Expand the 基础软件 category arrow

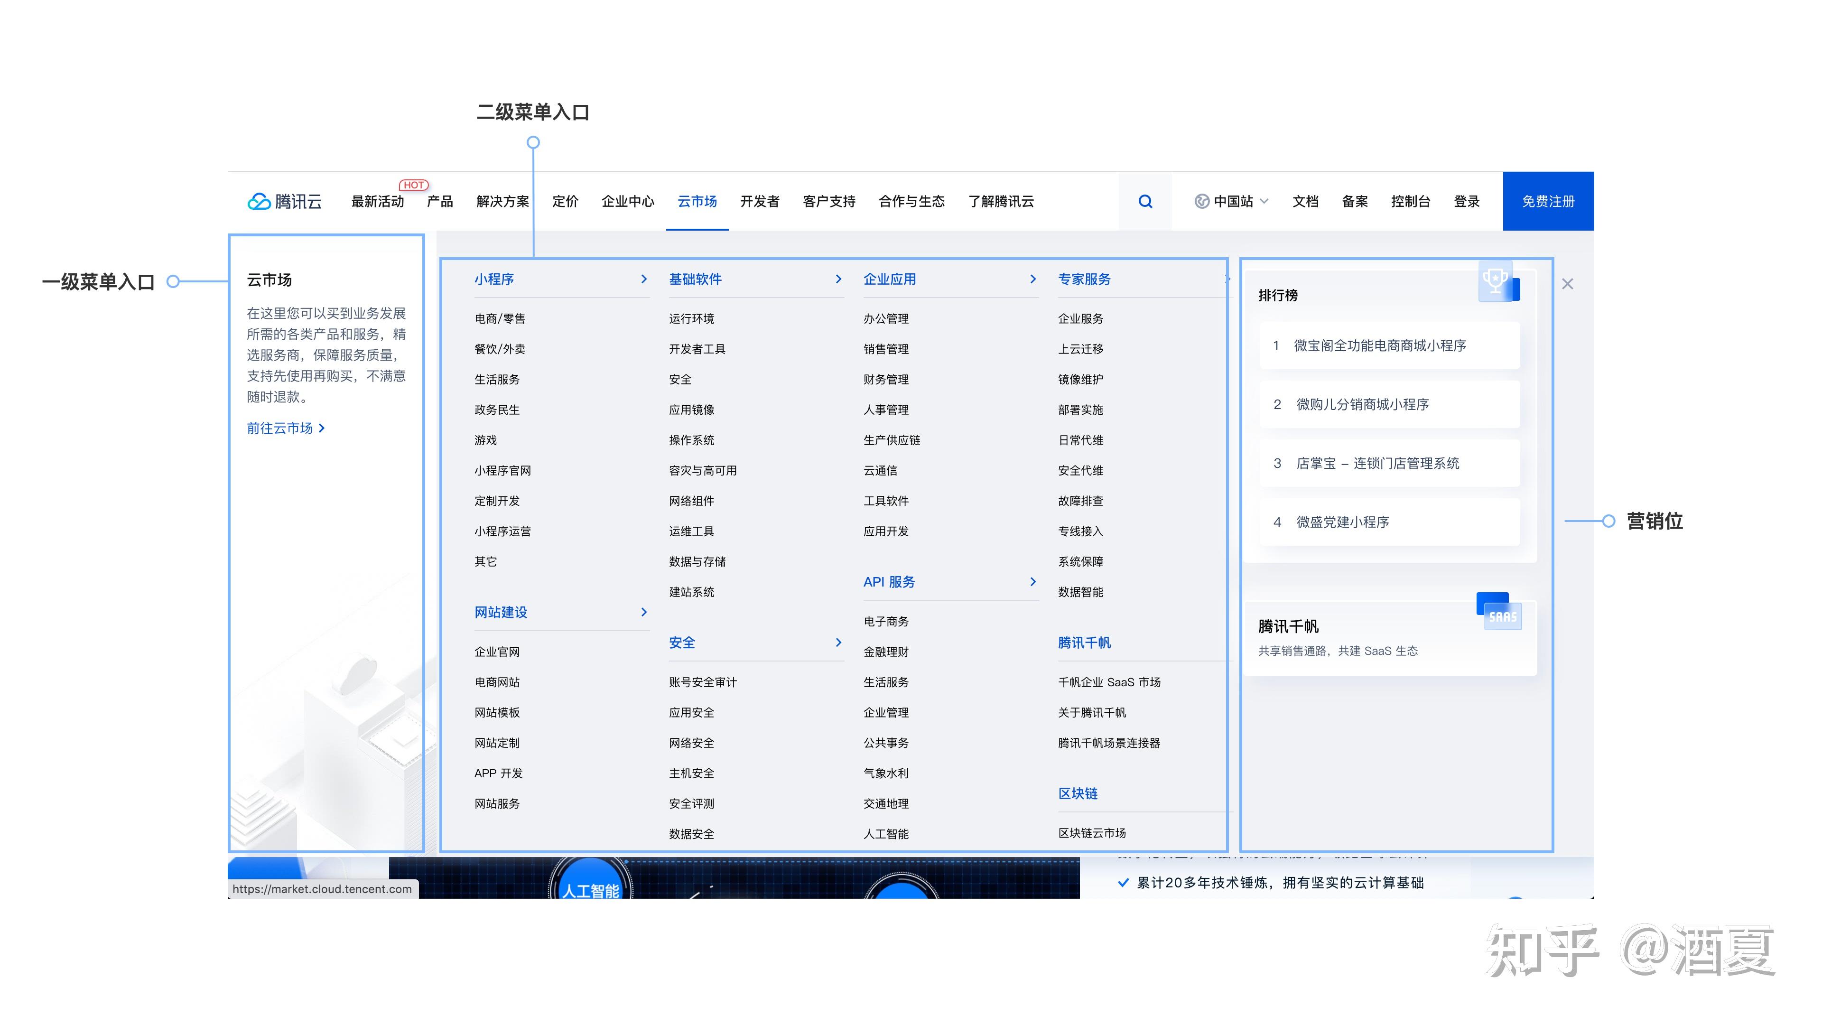838,279
